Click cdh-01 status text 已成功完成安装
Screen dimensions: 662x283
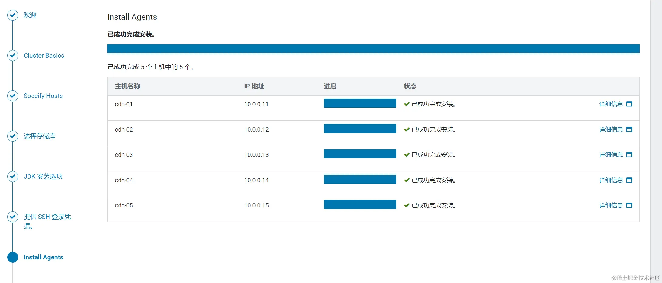[434, 104]
